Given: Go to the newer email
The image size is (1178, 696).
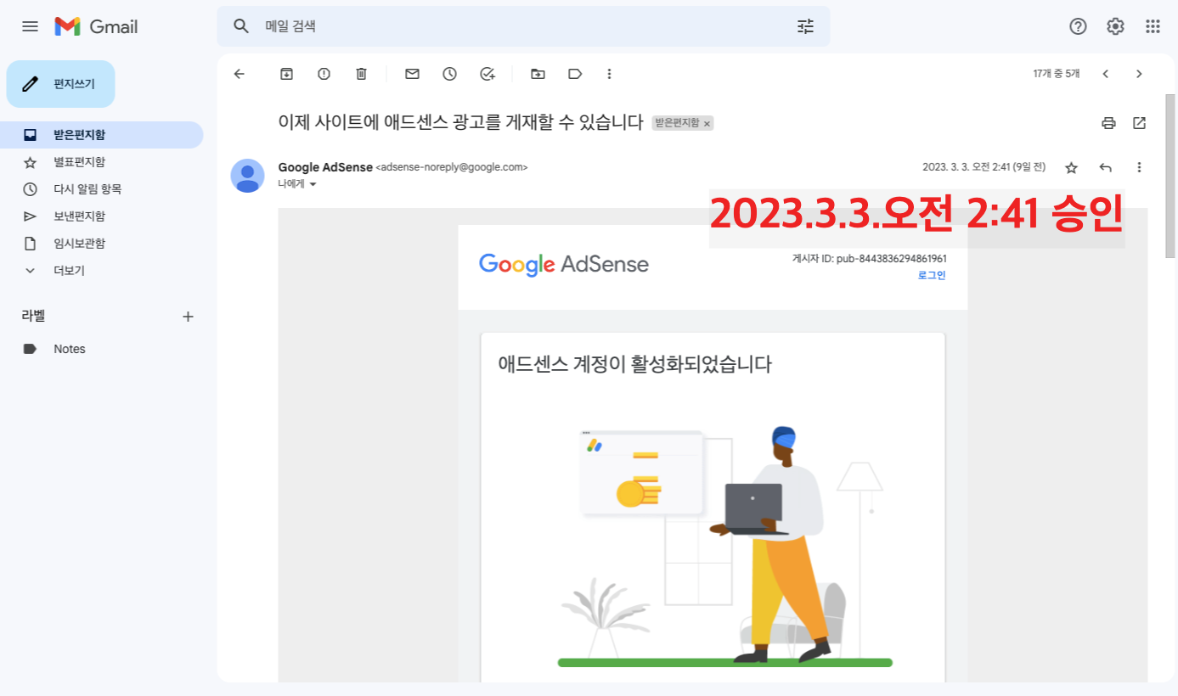Looking at the screenshot, I should click(x=1106, y=74).
